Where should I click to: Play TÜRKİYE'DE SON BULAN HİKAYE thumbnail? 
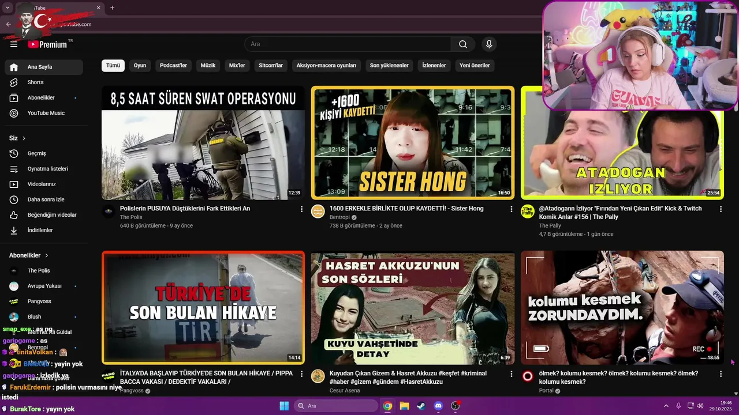coord(203,308)
